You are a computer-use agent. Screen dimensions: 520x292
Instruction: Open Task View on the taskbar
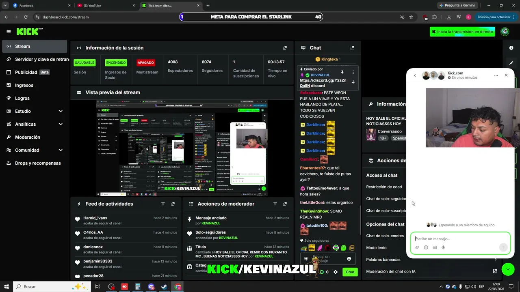97,287
